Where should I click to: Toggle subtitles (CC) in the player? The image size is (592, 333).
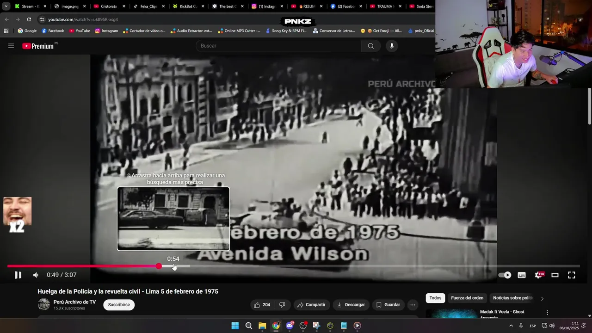522,275
